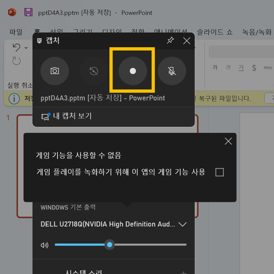274x274 pixels.
Task: Enable game features checkbox for this app
Action: pyautogui.click(x=219, y=172)
